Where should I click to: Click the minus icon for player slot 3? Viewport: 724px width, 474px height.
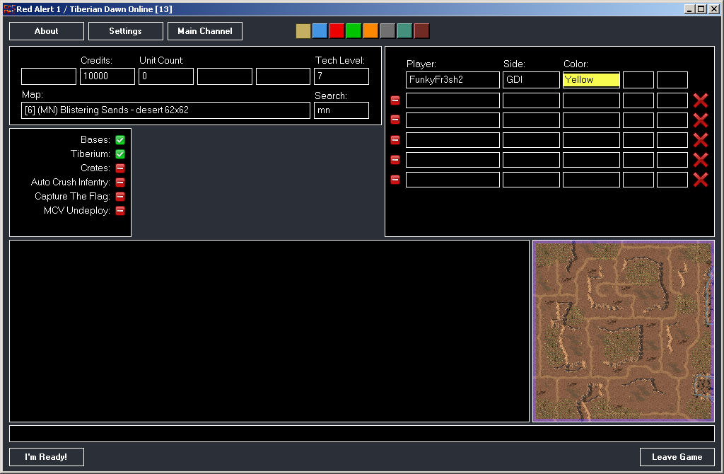395,120
